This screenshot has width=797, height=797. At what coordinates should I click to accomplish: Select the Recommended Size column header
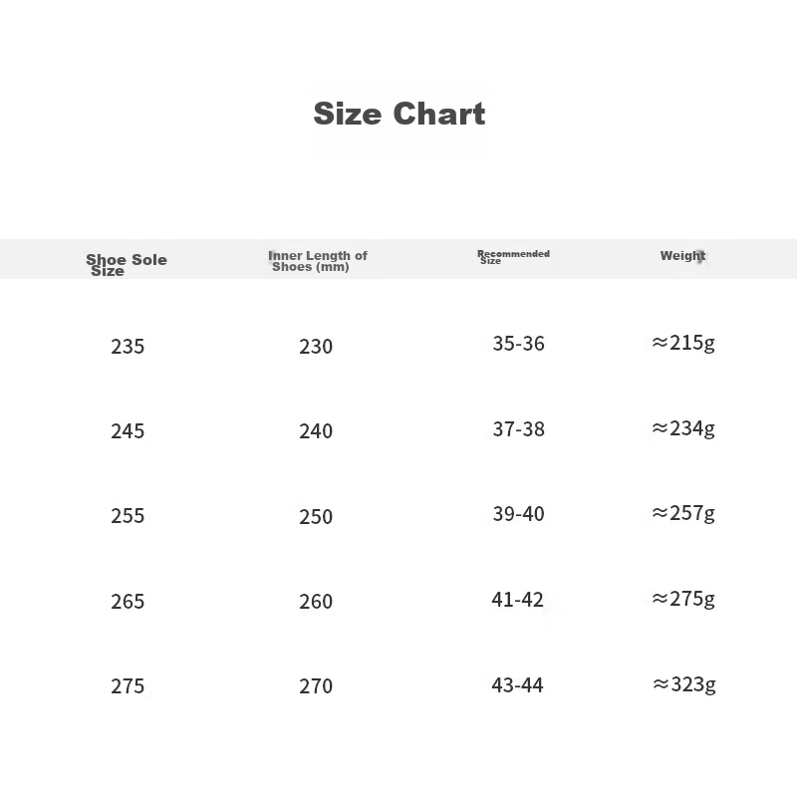click(513, 257)
